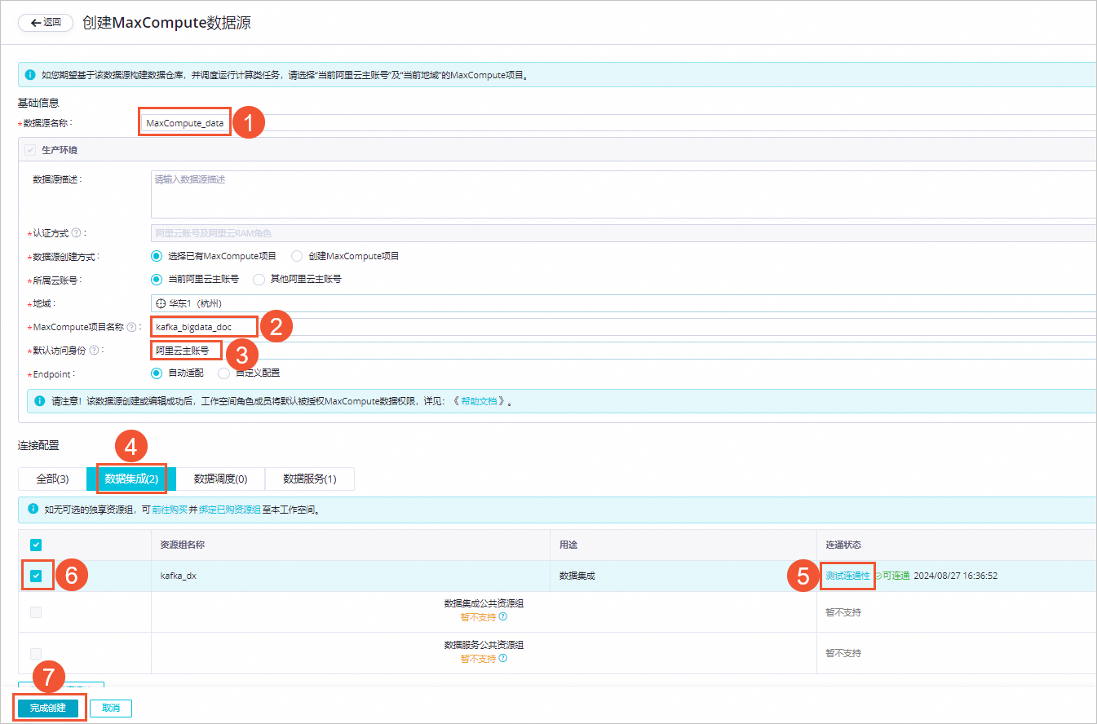
Task: Click the info icon in 请注意 notice
Action: pyautogui.click(x=40, y=401)
